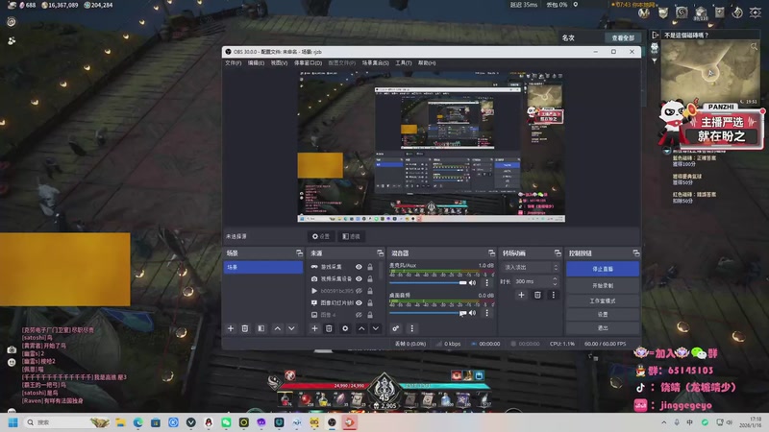Open 文件(F) menu in OBS
Image resolution: width=769 pixels, height=432 pixels.
coord(234,63)
